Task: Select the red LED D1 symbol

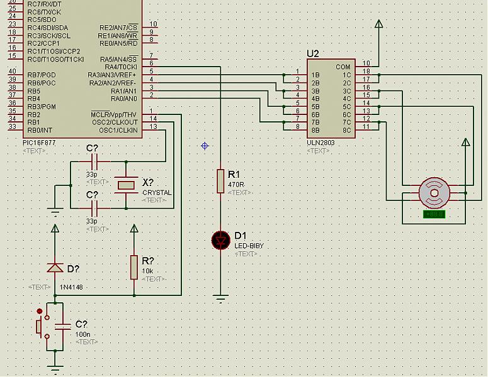Action: [x=220, y=241]
